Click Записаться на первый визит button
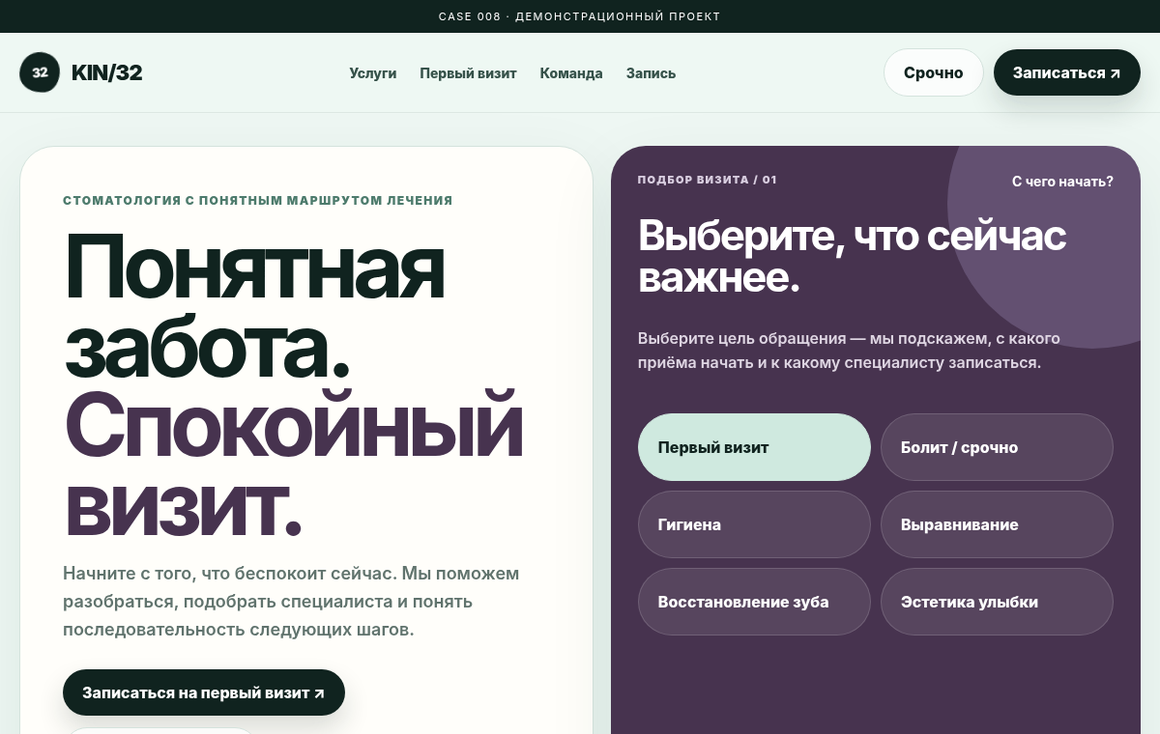The image size is (1160, 734). point(204,692)
